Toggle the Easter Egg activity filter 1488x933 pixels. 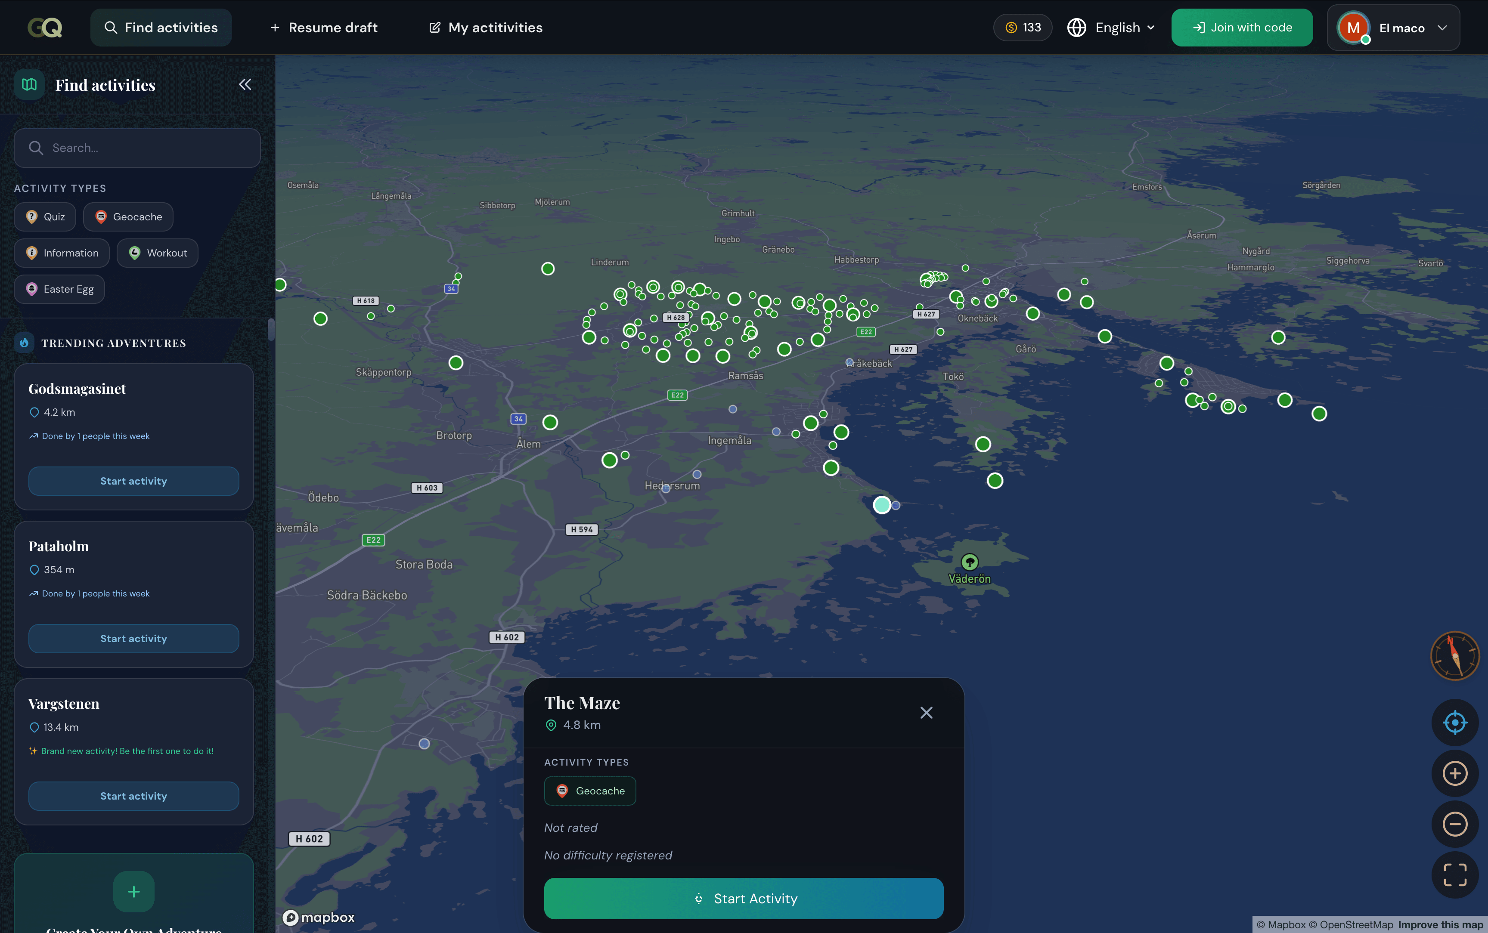tap(59, 289)
